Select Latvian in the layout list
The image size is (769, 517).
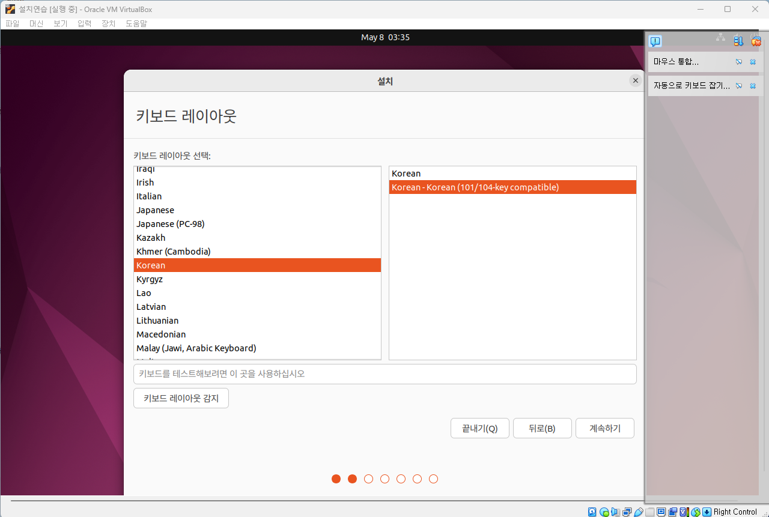pyautogui.click(x=257, y=307)
